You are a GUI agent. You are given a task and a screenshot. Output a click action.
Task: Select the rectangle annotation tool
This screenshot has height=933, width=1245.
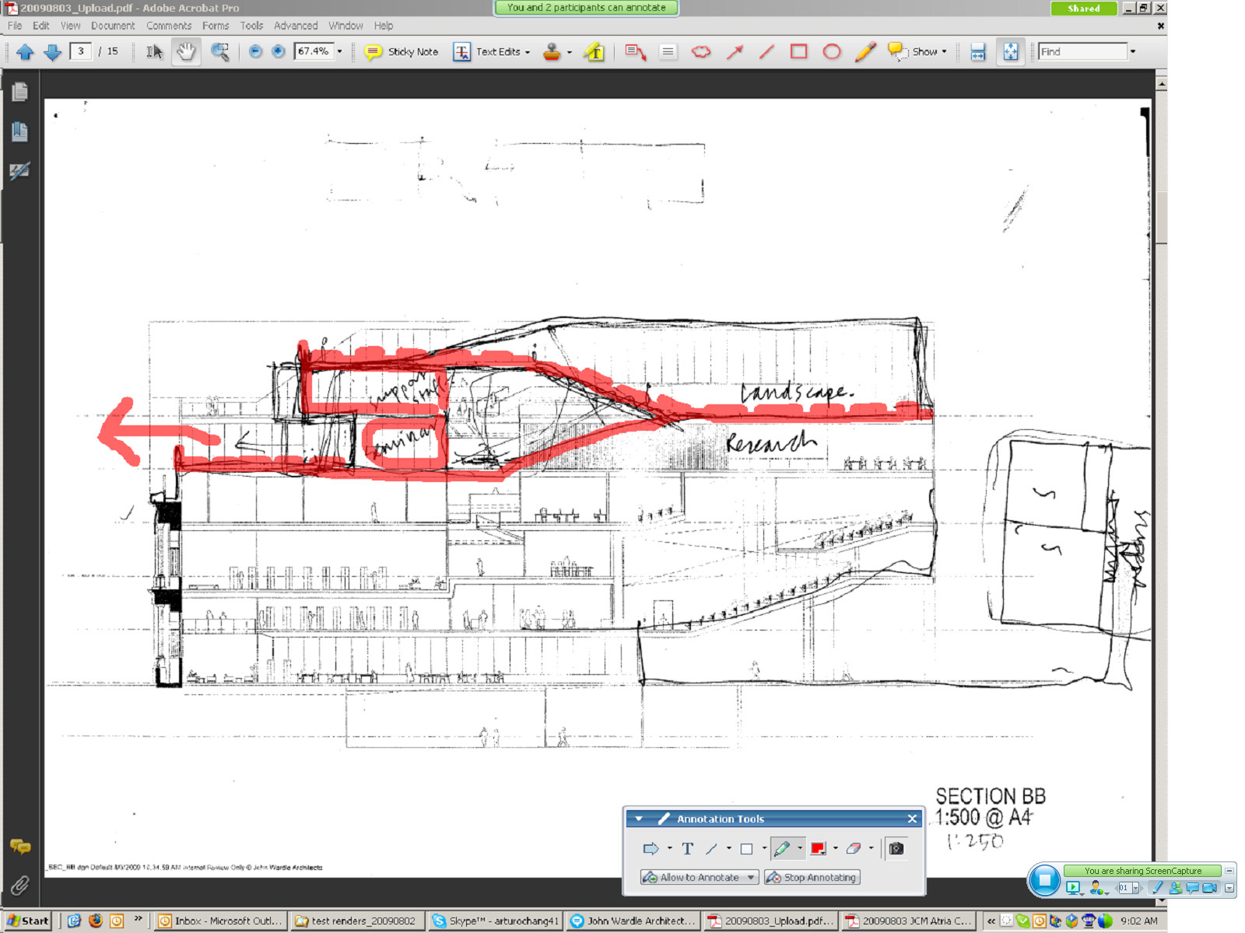click(746, 849)
